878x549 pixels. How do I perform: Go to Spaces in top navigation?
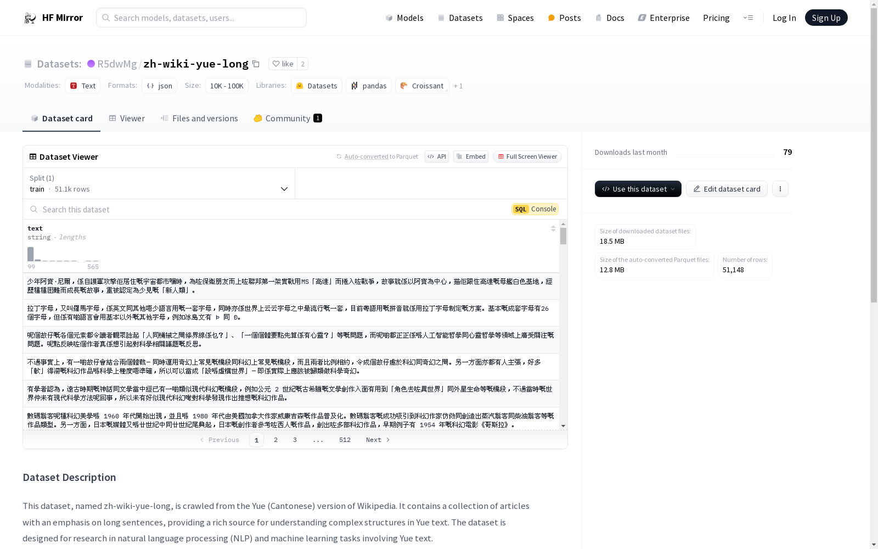[515, 18]
